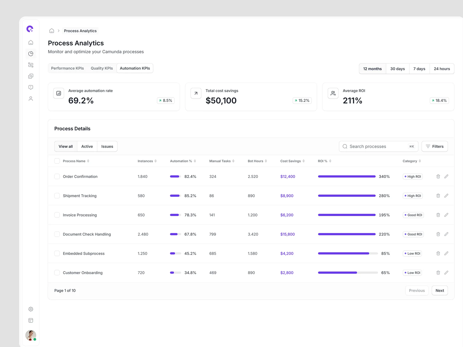Edit the Shipment Tracking row
The image size is (463, 347).
tap(446, 196)
